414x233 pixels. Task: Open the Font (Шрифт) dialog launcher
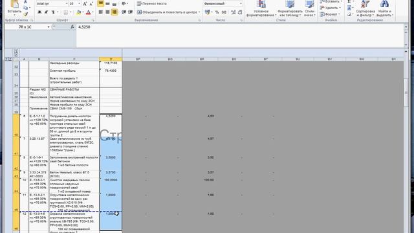(93, 20)
